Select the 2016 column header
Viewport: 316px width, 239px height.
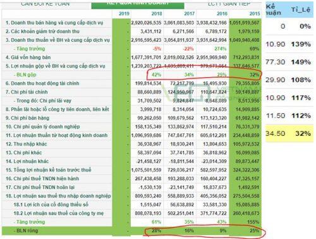coord(222,14)
